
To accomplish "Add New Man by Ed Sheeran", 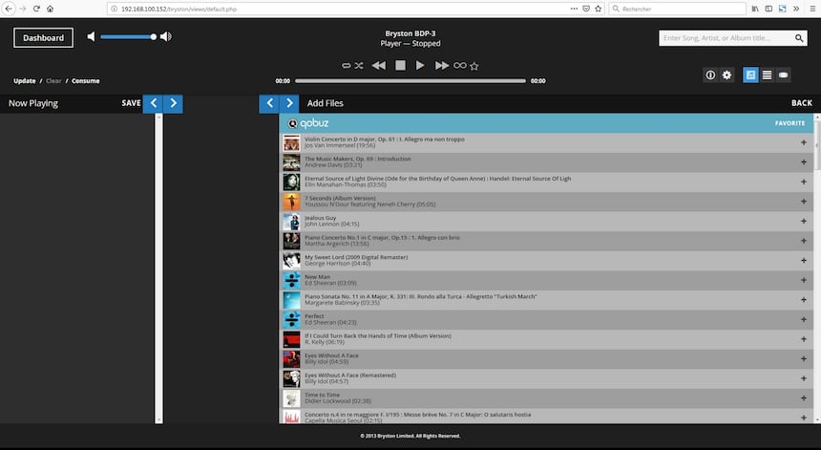I will [803, 280].
